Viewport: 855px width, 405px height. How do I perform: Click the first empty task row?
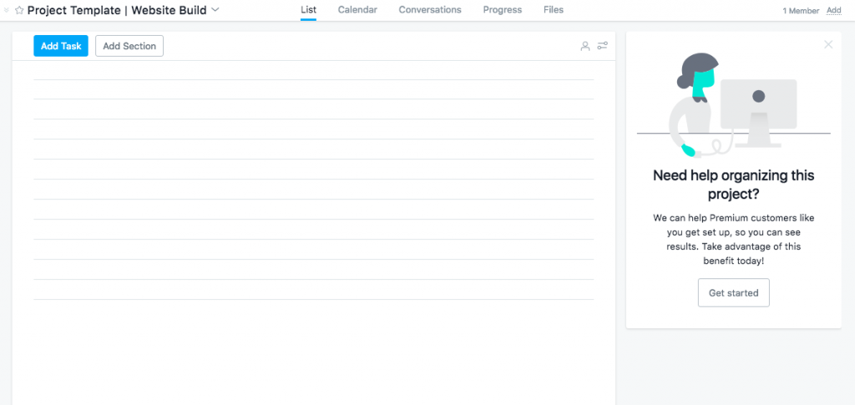click(x=313, y=70)
